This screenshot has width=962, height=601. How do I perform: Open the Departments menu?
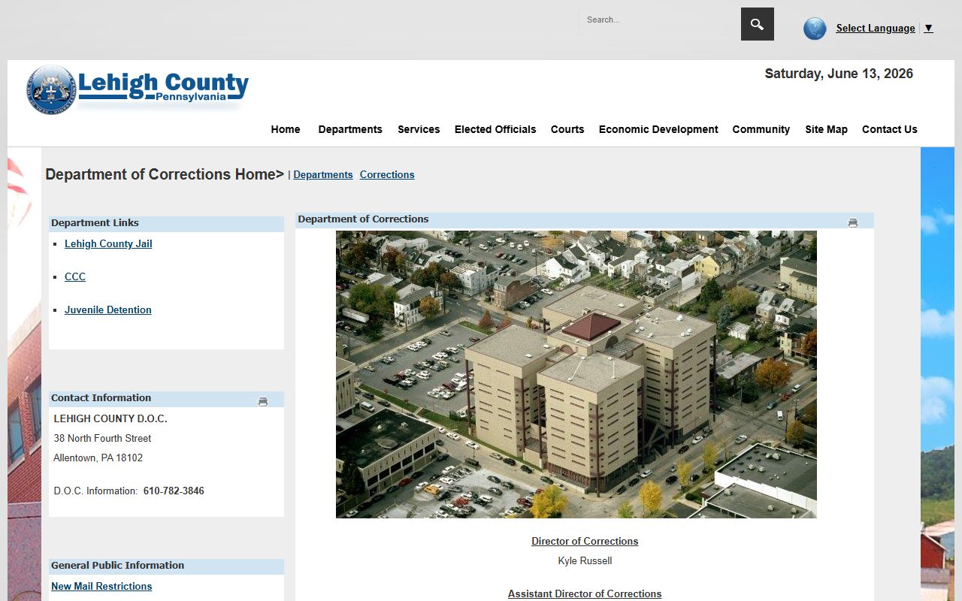[x=350, y=129]
